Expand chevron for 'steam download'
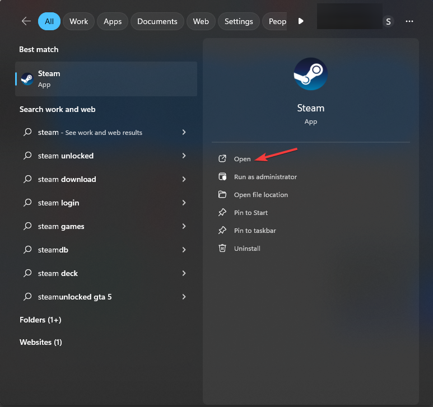Screen dimensions: 433x407 (x=184, y=179)
